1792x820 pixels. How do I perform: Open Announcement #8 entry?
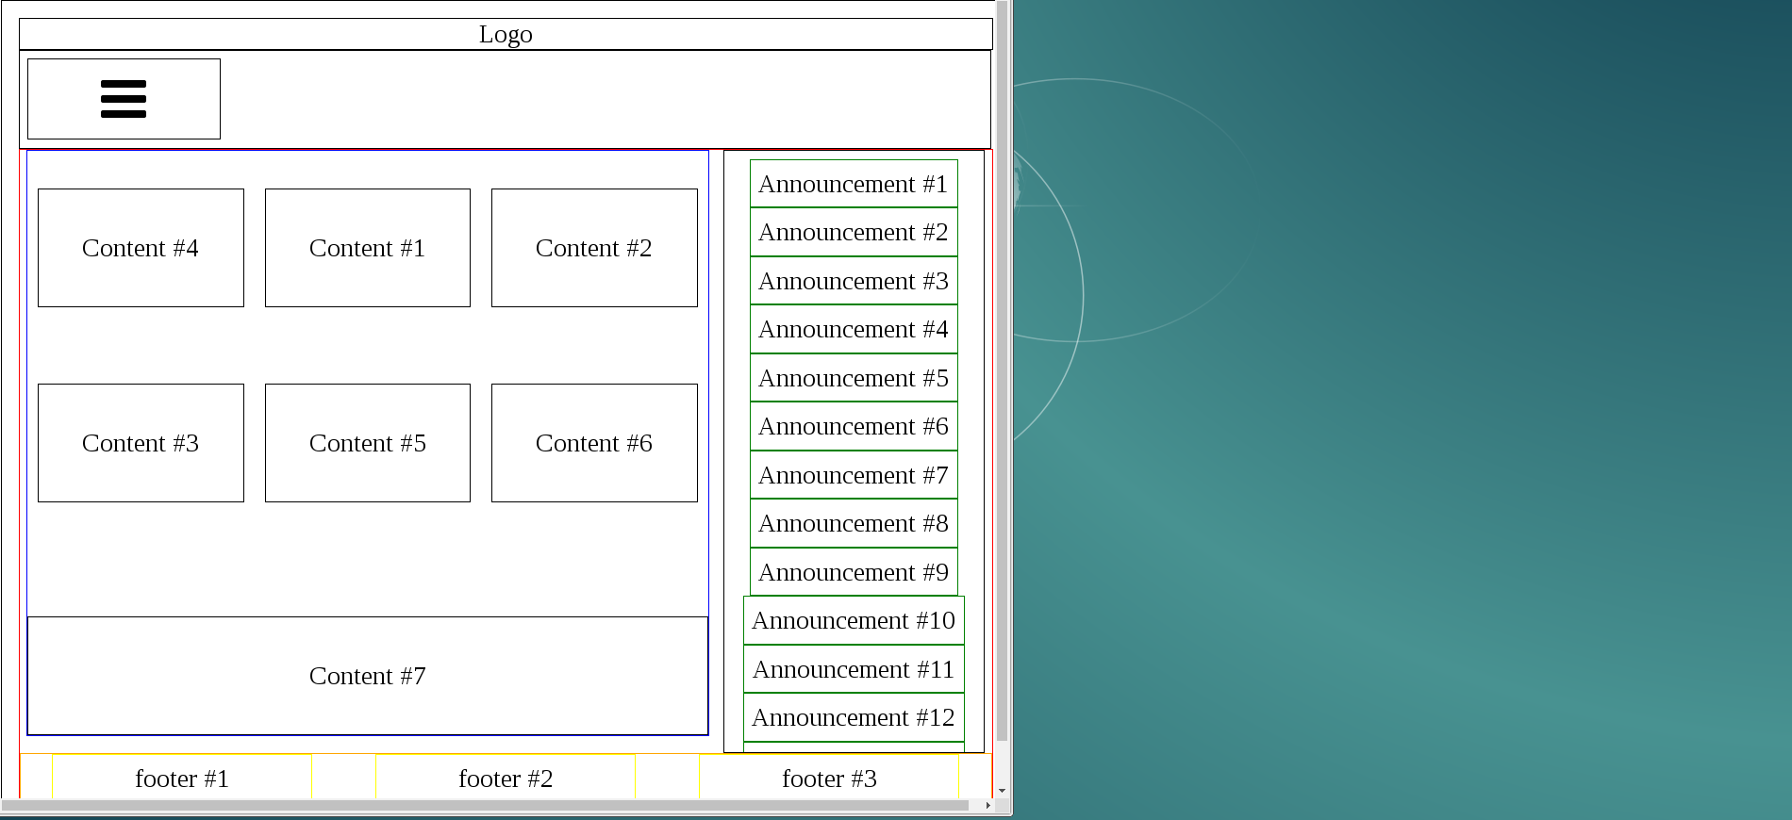tap(853, 524)
